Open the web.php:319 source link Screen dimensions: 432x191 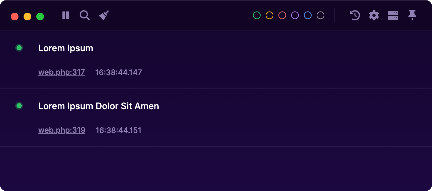pos(61,130)
